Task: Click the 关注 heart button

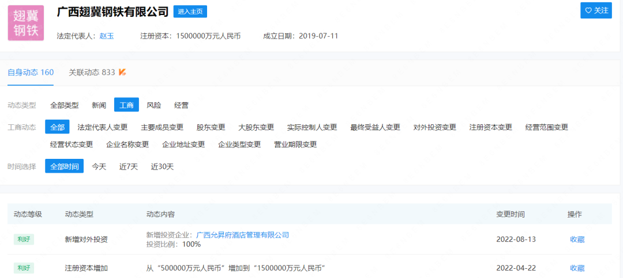Action: tap(596, 10)
